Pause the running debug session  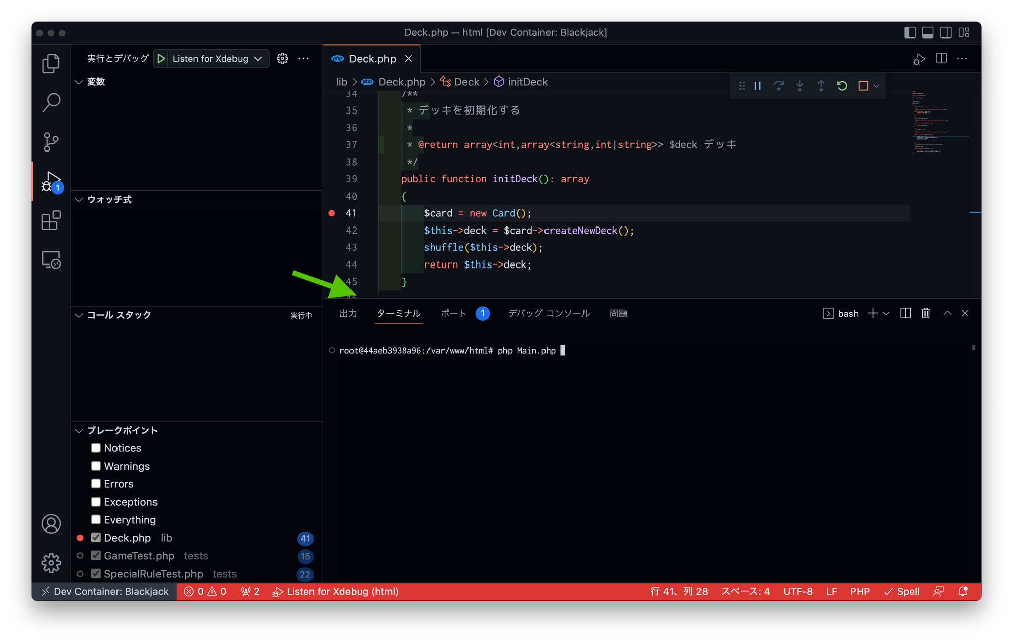point(757,86)
